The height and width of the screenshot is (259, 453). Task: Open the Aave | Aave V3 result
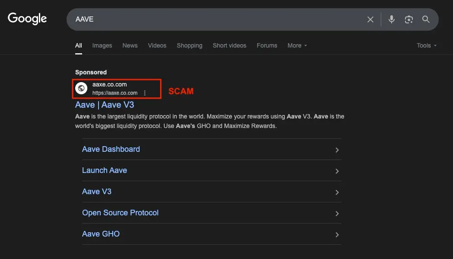point(104,105)
